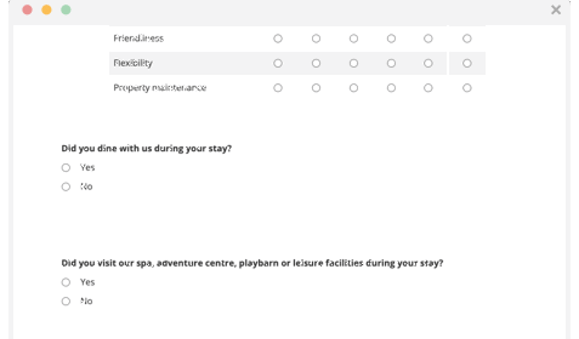Select No for dining with us
Image resolution: width=579 pixels, height=339 pixels.
point(66,187)
